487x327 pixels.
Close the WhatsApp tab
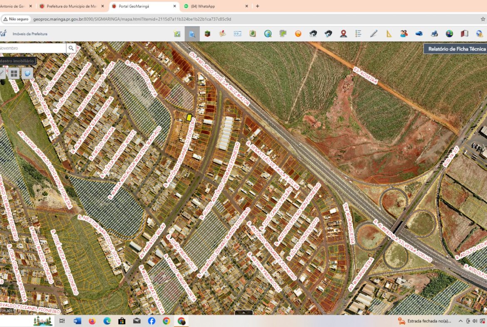point(246,6)
